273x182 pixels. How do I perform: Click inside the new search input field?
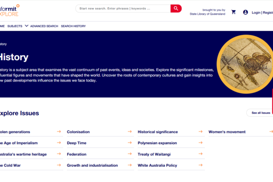(x=123, y=9)
